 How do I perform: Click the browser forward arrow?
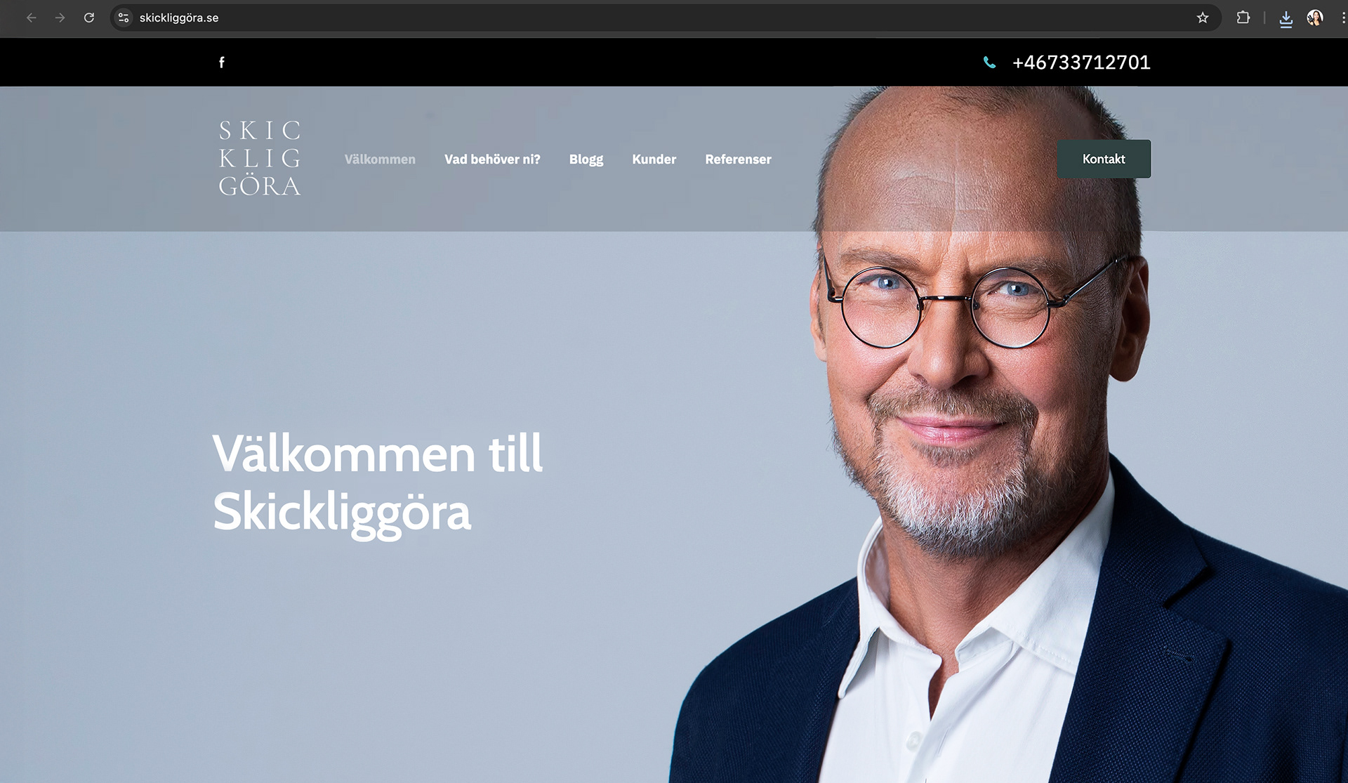click(60, 18)
